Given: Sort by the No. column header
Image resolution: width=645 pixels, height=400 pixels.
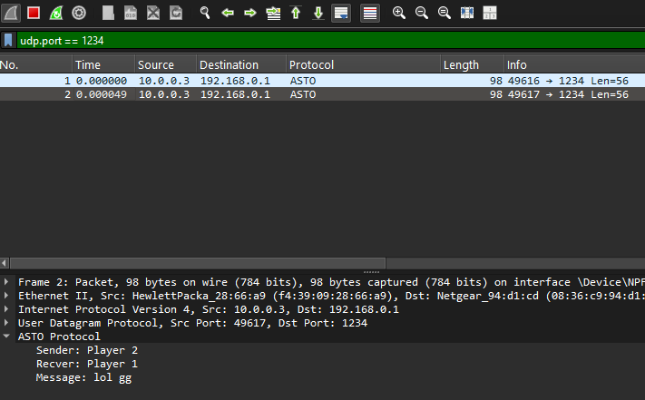Looking at the screenshot, I should [x=35, y=65].
